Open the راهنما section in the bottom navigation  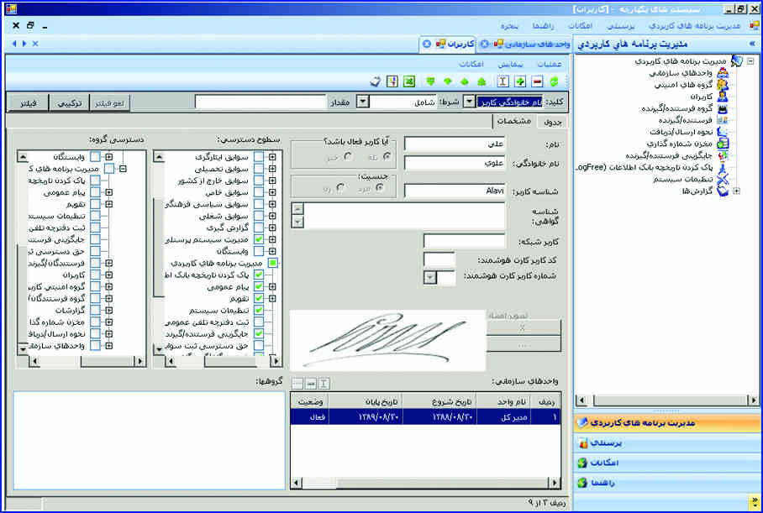[x=666, y=483]
